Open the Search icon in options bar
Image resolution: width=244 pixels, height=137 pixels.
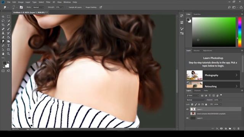tap(229, 7)
